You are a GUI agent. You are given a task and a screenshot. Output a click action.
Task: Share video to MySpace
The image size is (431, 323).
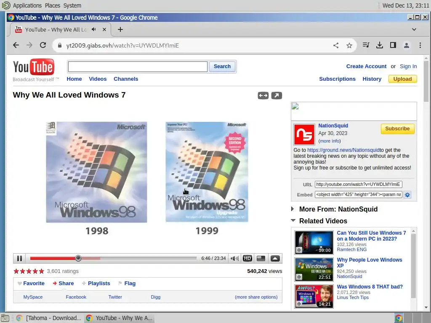tap(33, 297)
